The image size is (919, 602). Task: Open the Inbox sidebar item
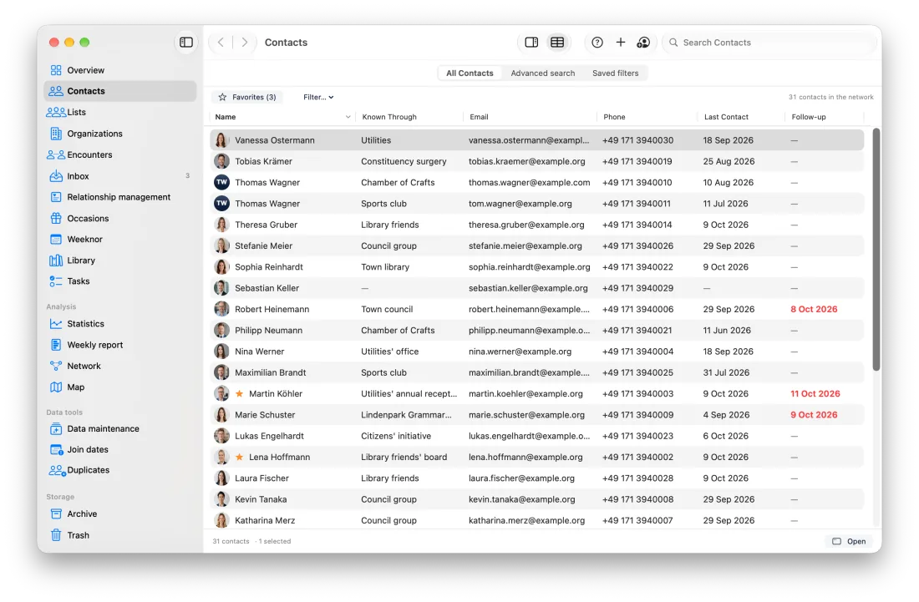pos(120,176)
